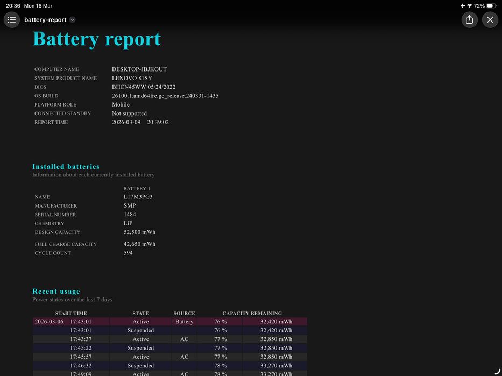Close the battery-report preview

[x=490, y=20]
